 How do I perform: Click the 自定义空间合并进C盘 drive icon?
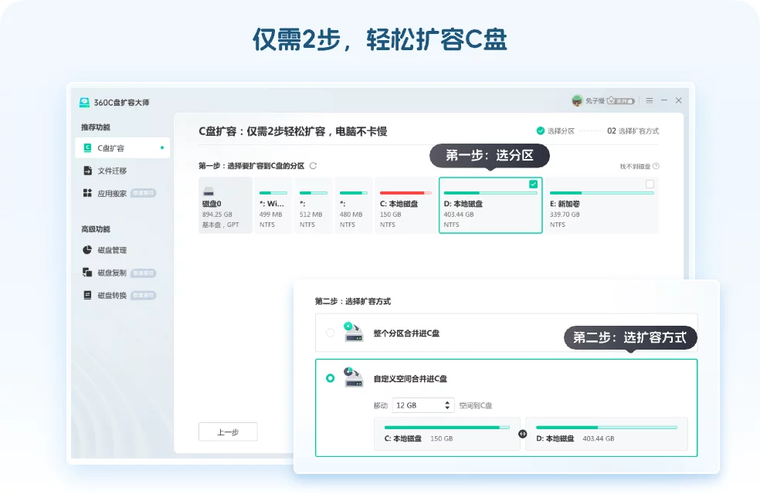(x=353, y=378)
